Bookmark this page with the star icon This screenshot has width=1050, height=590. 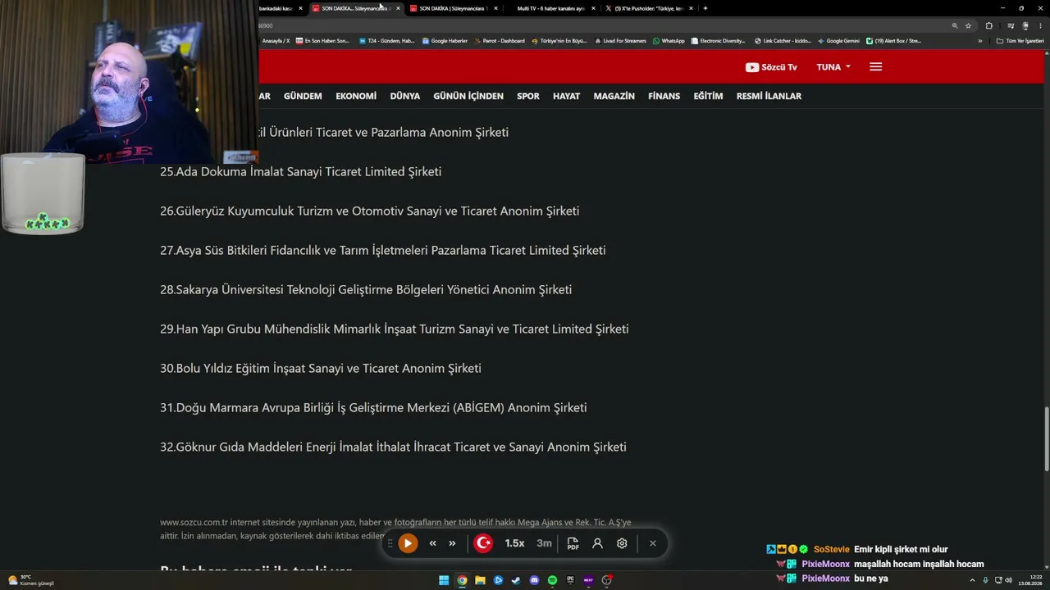coord(968,25)
